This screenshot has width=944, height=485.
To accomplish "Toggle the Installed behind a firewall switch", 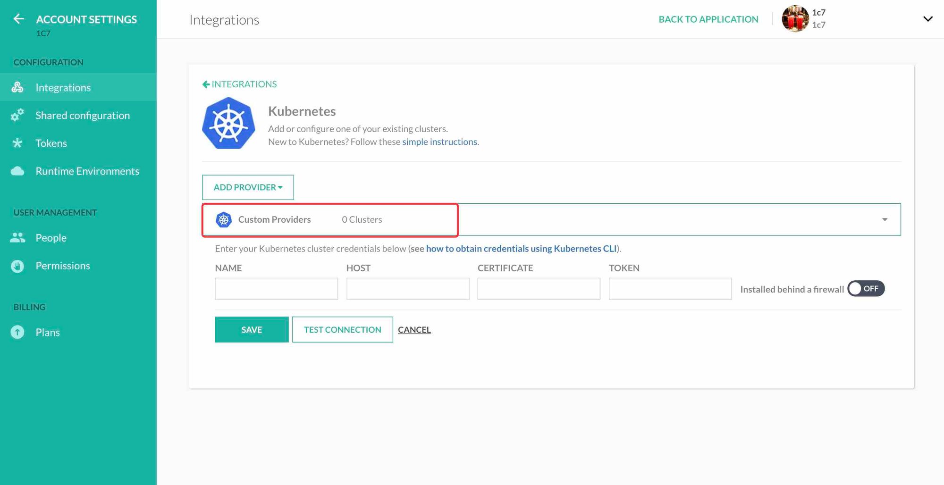I will (x=866, y=289).
